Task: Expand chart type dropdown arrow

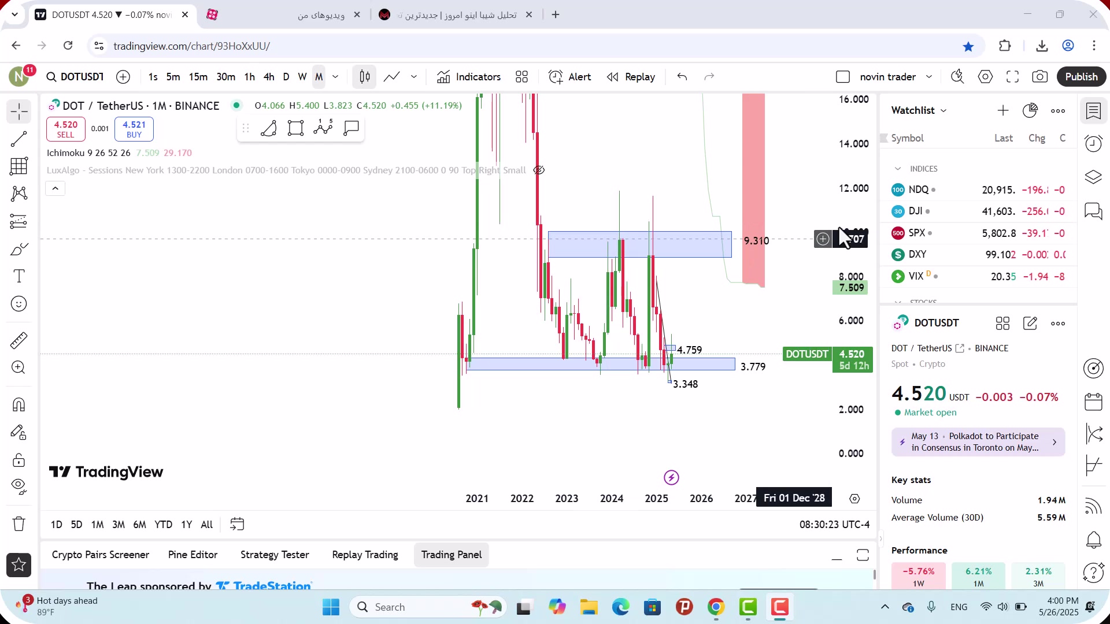Action: point(414,77)
